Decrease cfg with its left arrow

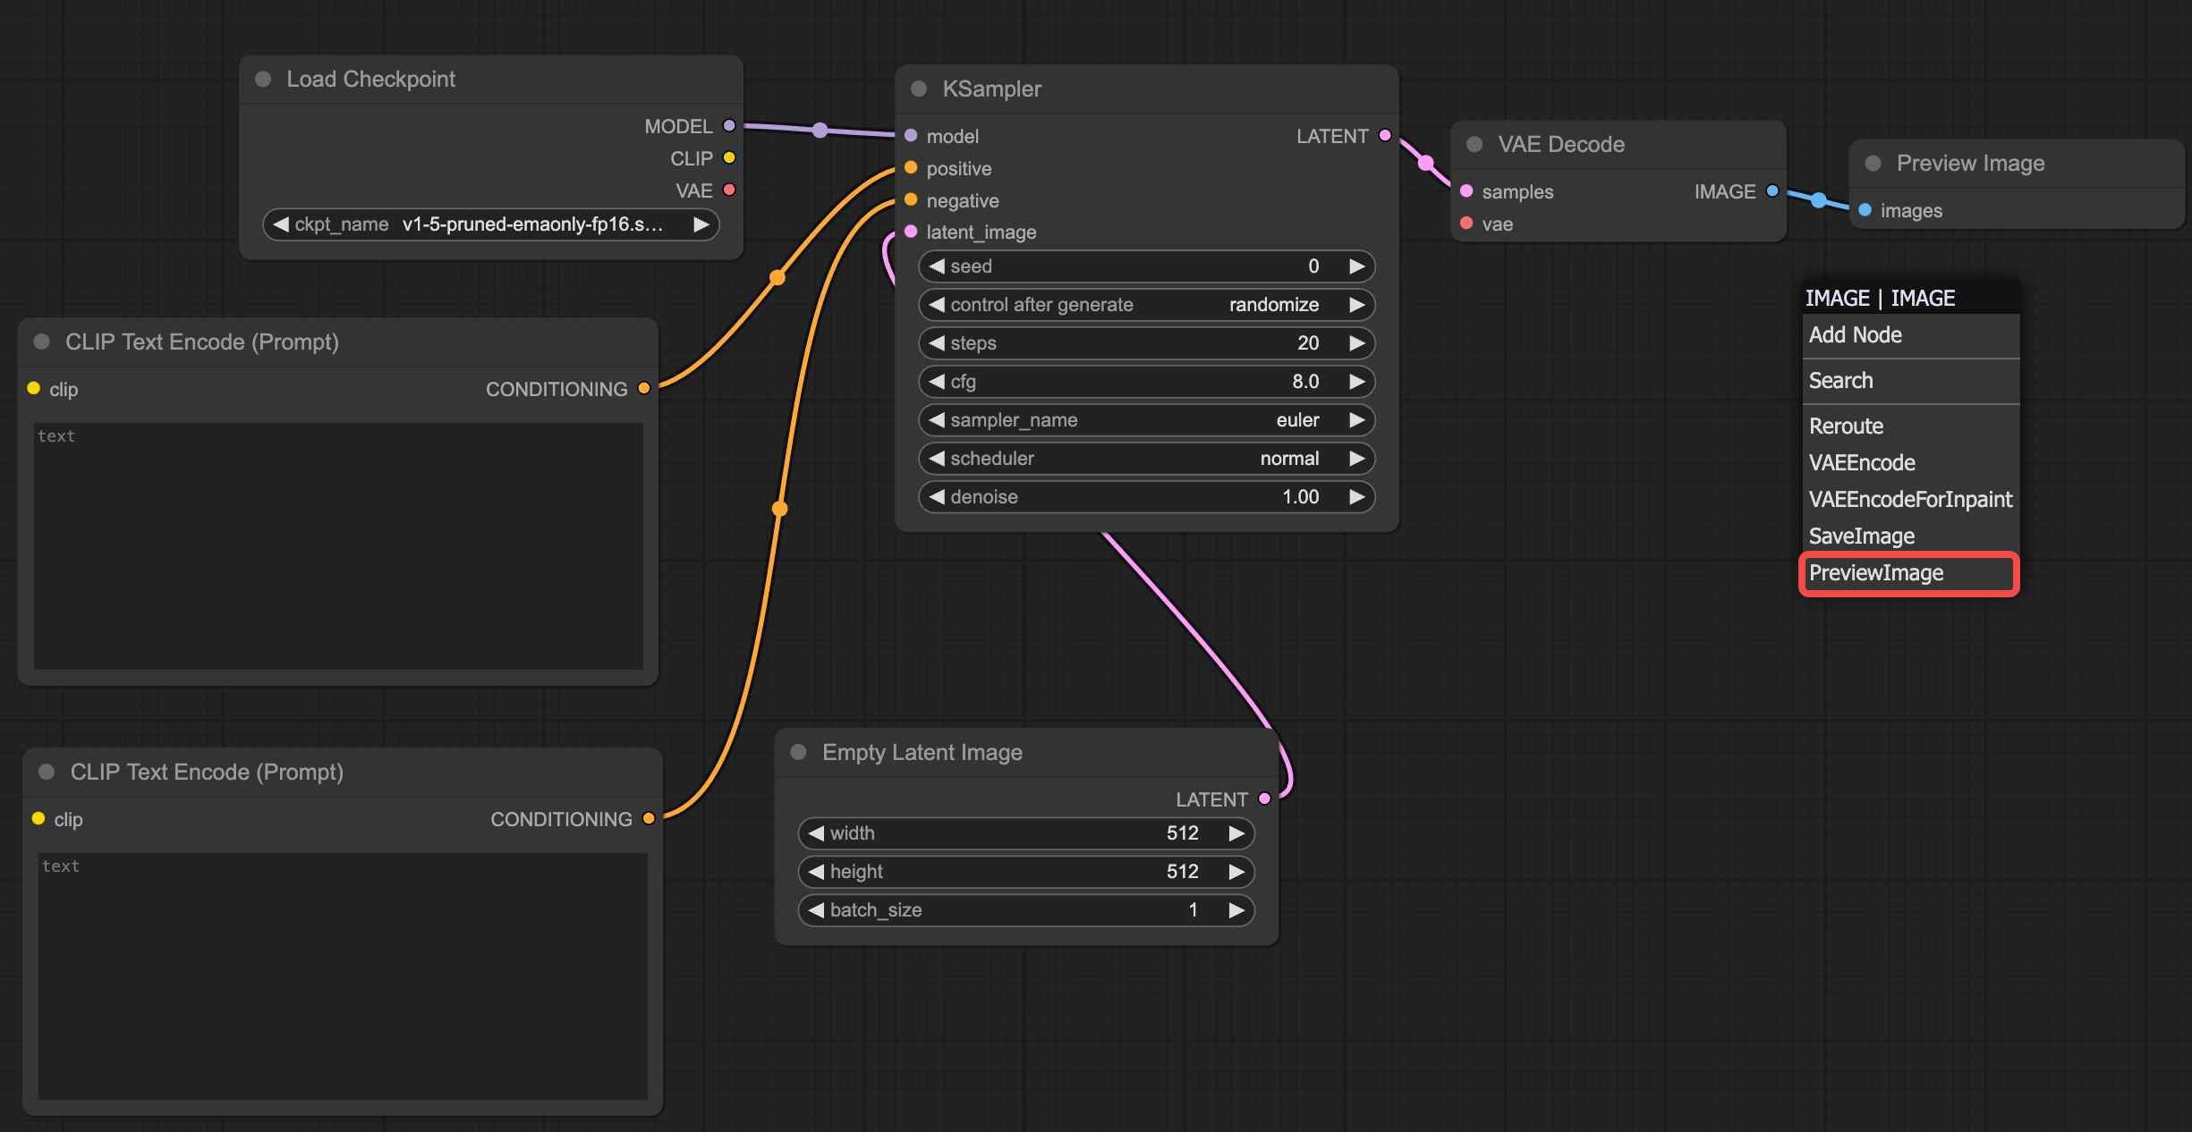[x=936, y=382]
